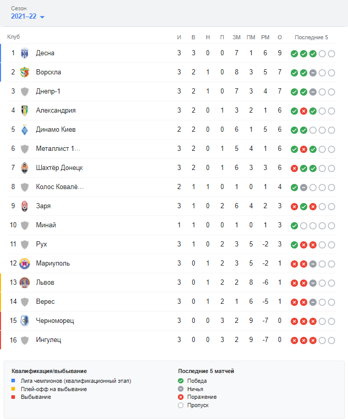Click the Ингулец team name
The width and height of the screenshot is (348, 419).
coord(49,340)
